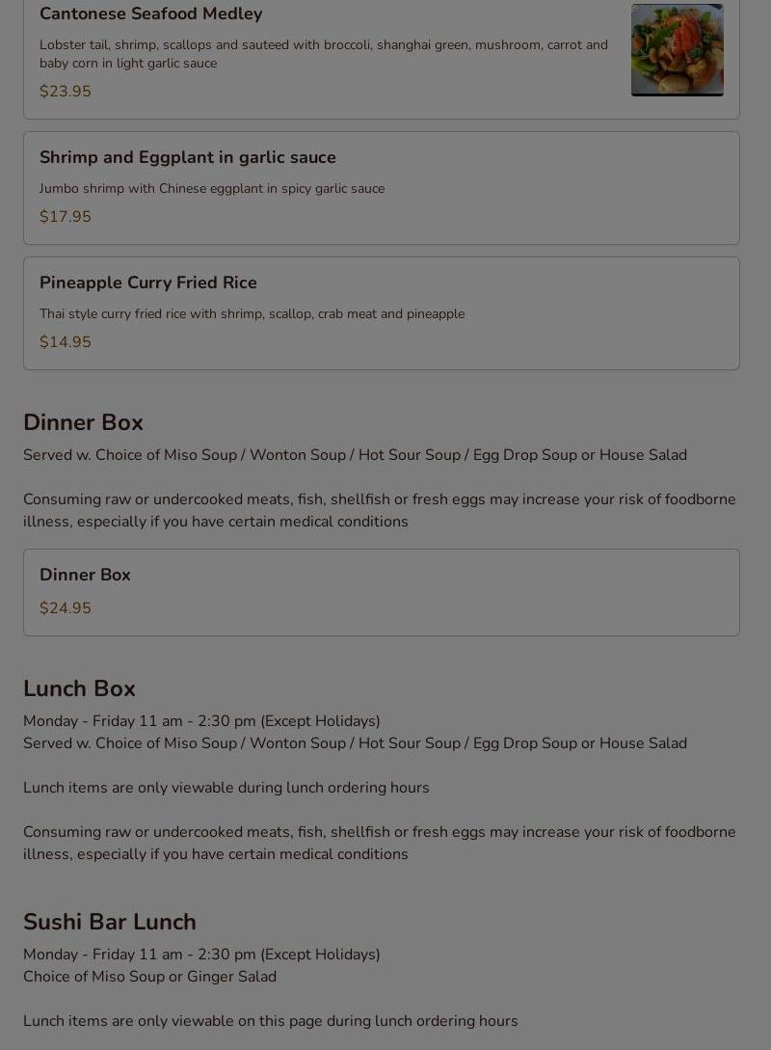Click the jumbo shrimp Chinese eggplant description
This screenshot has height=1050, width=771.
tap(211, 189)
